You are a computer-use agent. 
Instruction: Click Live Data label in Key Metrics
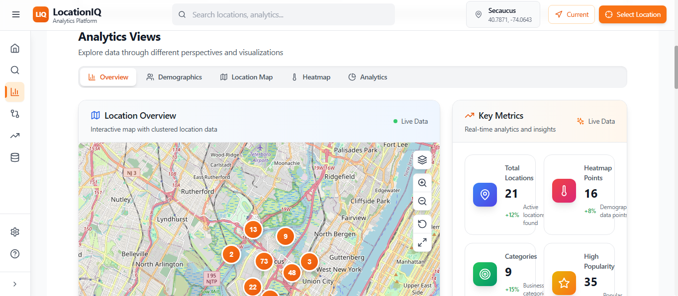[x=601, y=121]
